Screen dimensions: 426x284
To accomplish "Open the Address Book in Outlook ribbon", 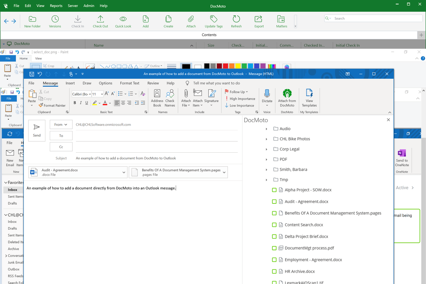I will pyautogui.click(x=157, y=94).
